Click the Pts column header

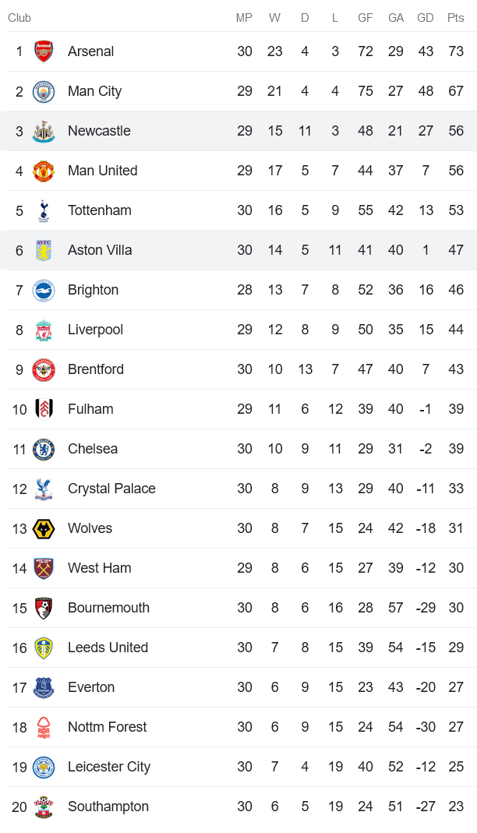455,18
